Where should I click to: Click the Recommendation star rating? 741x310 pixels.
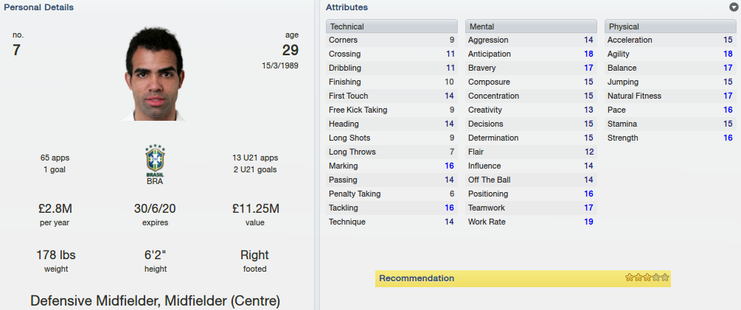647,278
